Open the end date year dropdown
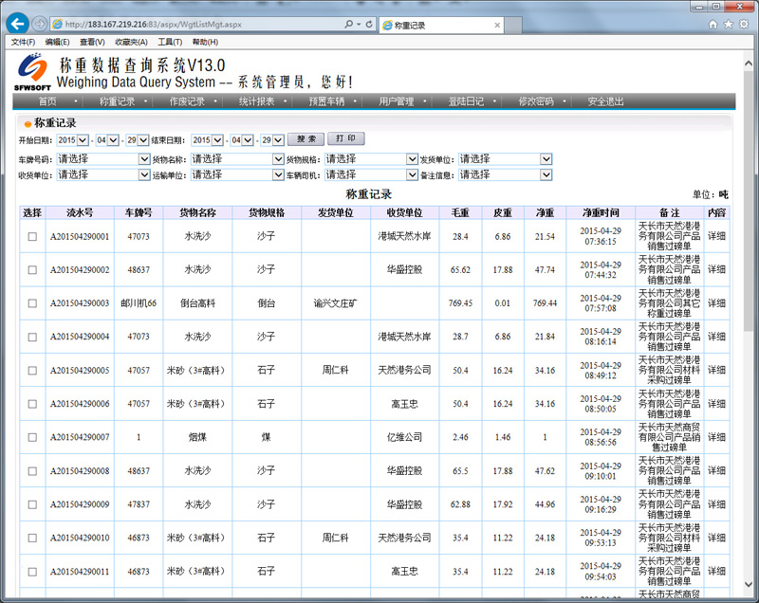Viewport: 759px width, 603px height. click(207, 140)
